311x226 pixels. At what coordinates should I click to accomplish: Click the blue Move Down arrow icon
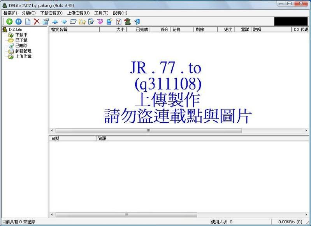[64, 22]
